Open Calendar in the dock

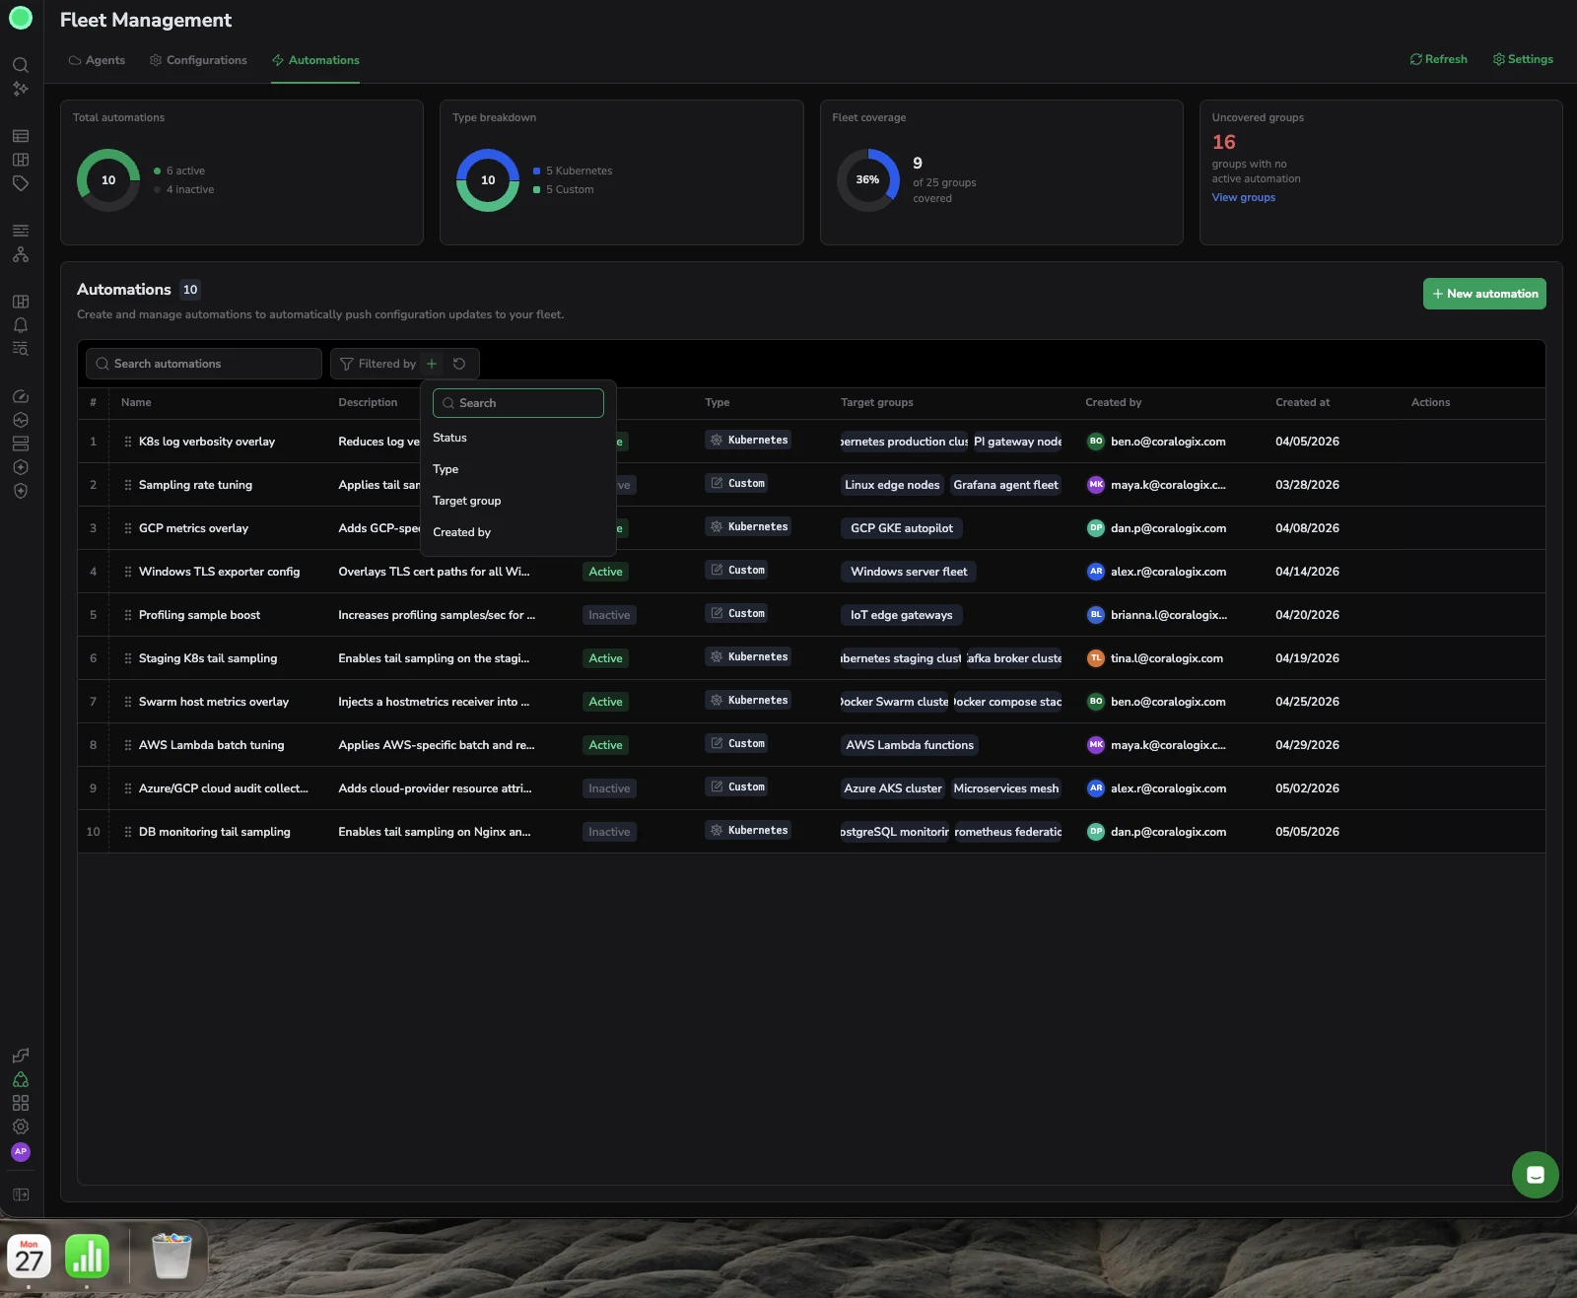click(29, 1257)
